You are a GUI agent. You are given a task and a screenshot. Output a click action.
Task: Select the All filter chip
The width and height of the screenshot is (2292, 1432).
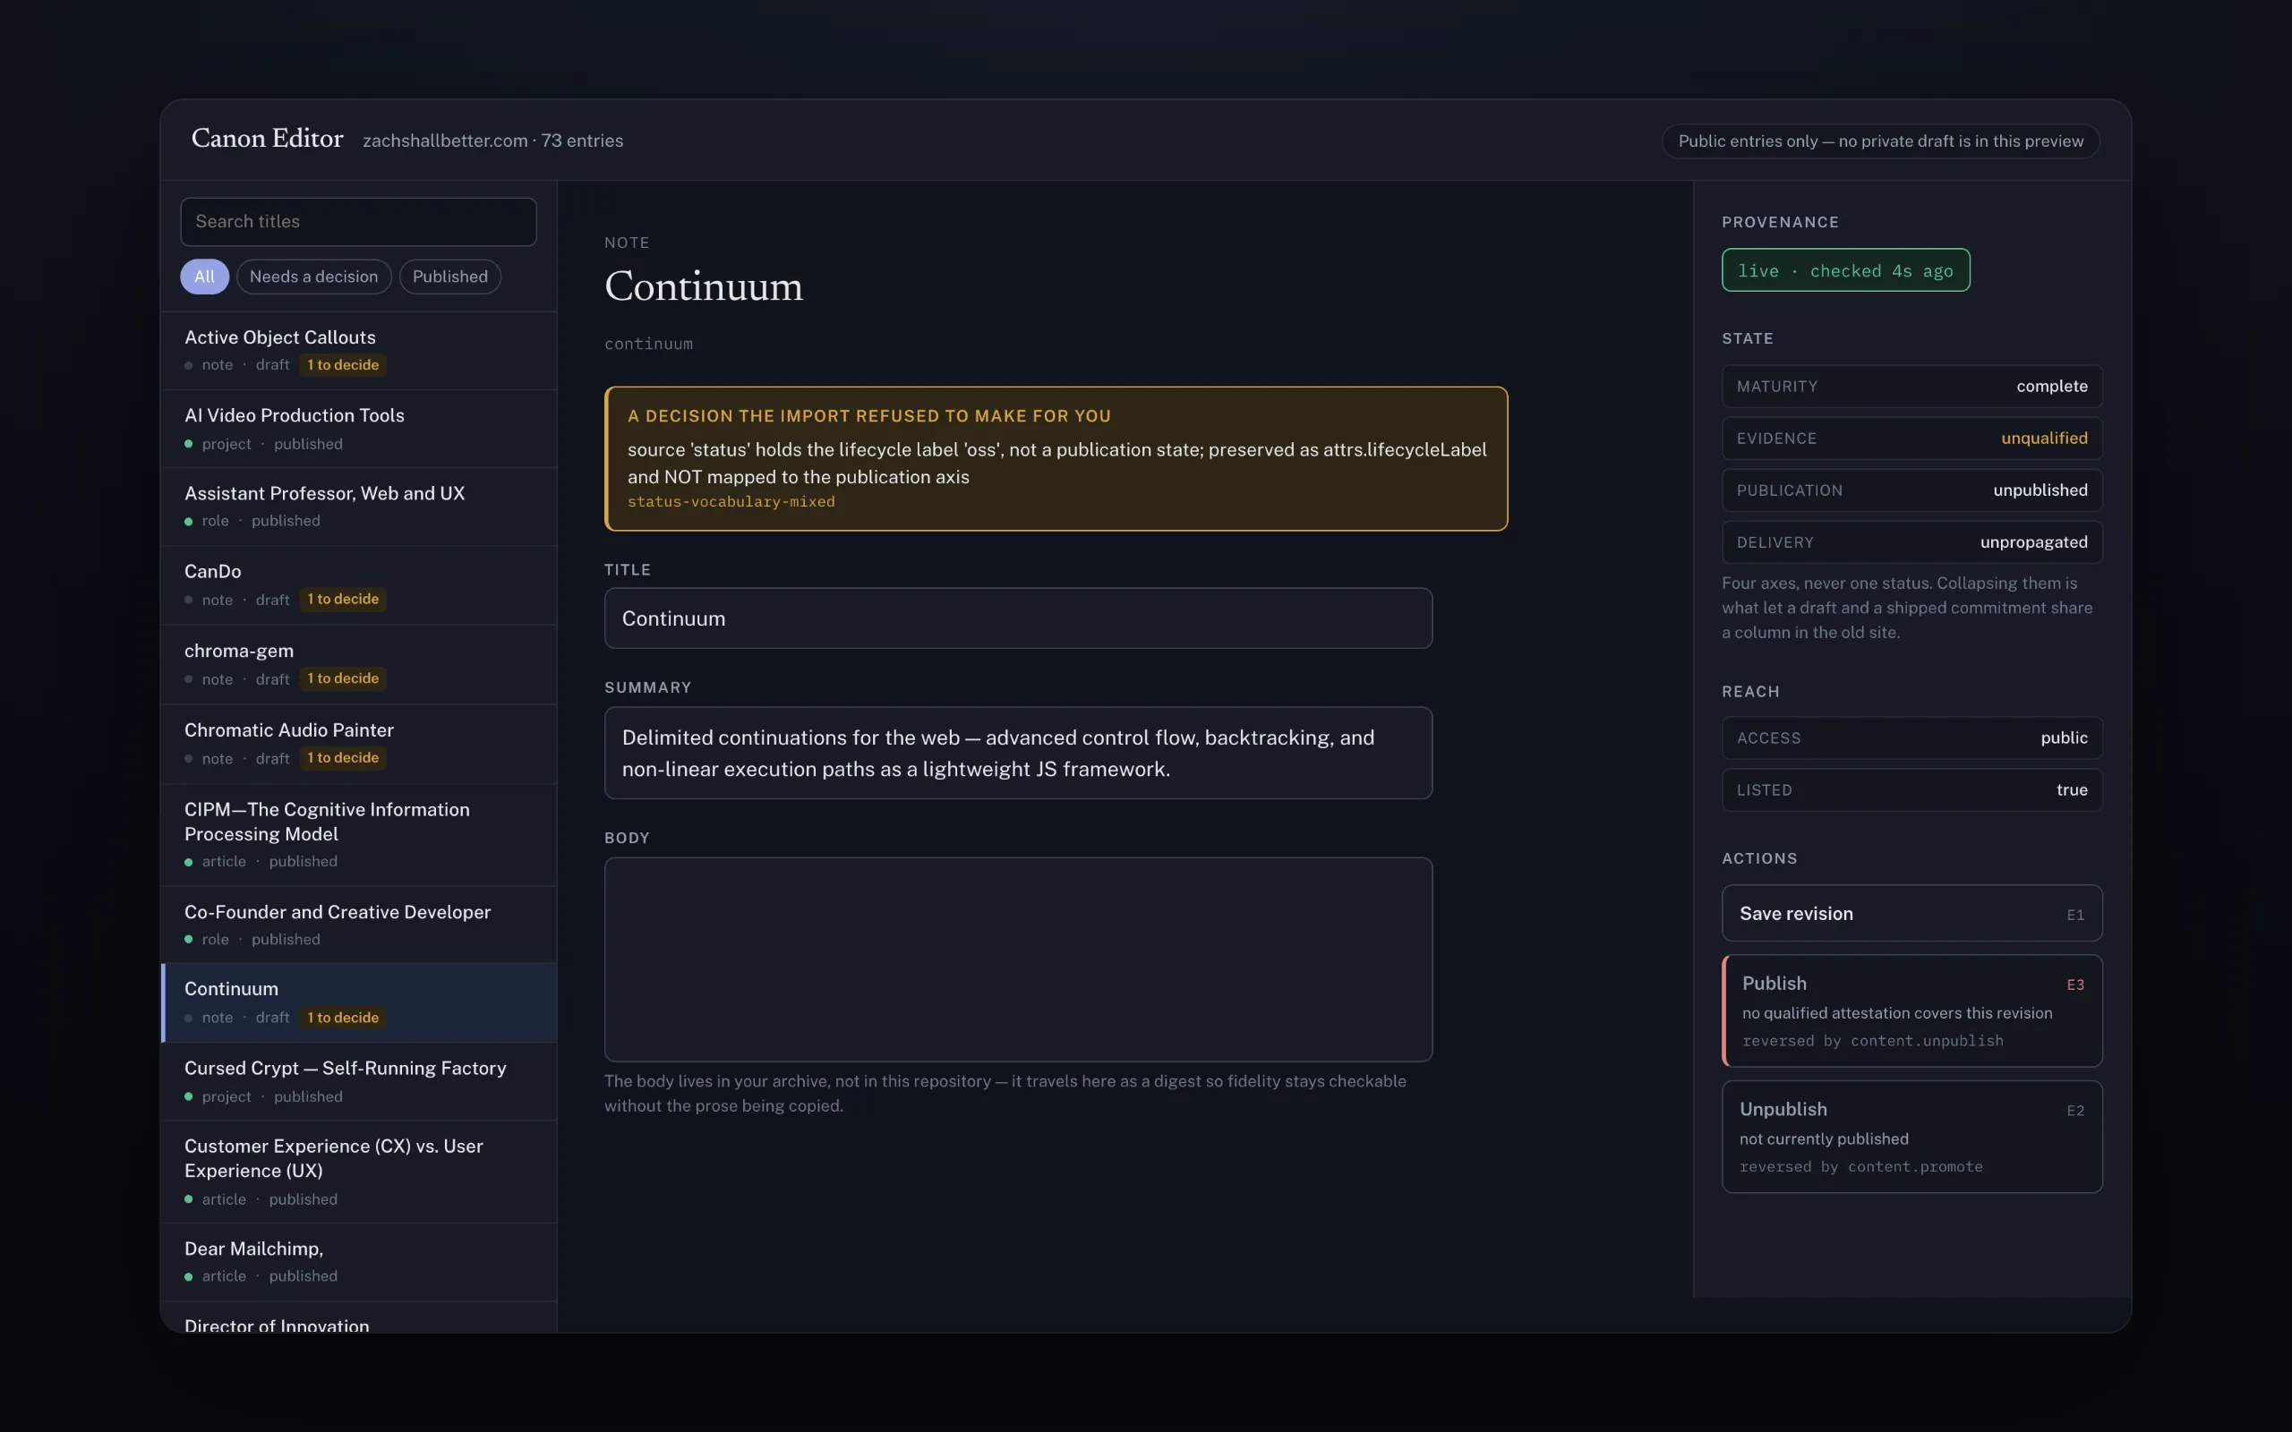pyautogui.click(x=204, y=277)
